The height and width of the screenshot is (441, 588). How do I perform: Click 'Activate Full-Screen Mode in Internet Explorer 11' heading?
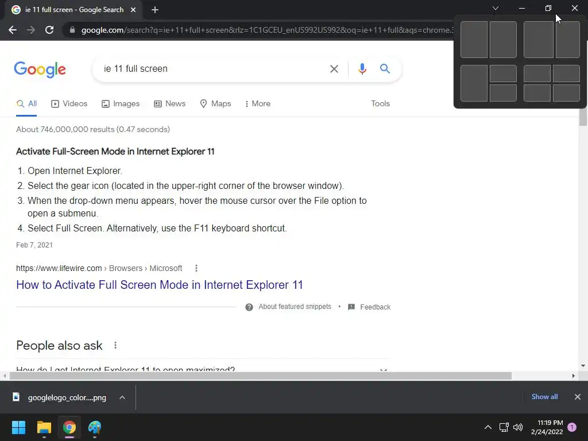115,152
